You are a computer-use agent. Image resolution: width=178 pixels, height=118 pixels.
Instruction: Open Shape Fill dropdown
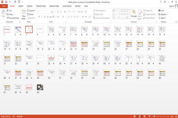pyautogui.click(x=148, y=11)
